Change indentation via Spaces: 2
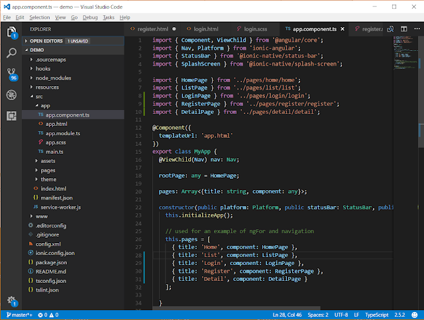 318,315
